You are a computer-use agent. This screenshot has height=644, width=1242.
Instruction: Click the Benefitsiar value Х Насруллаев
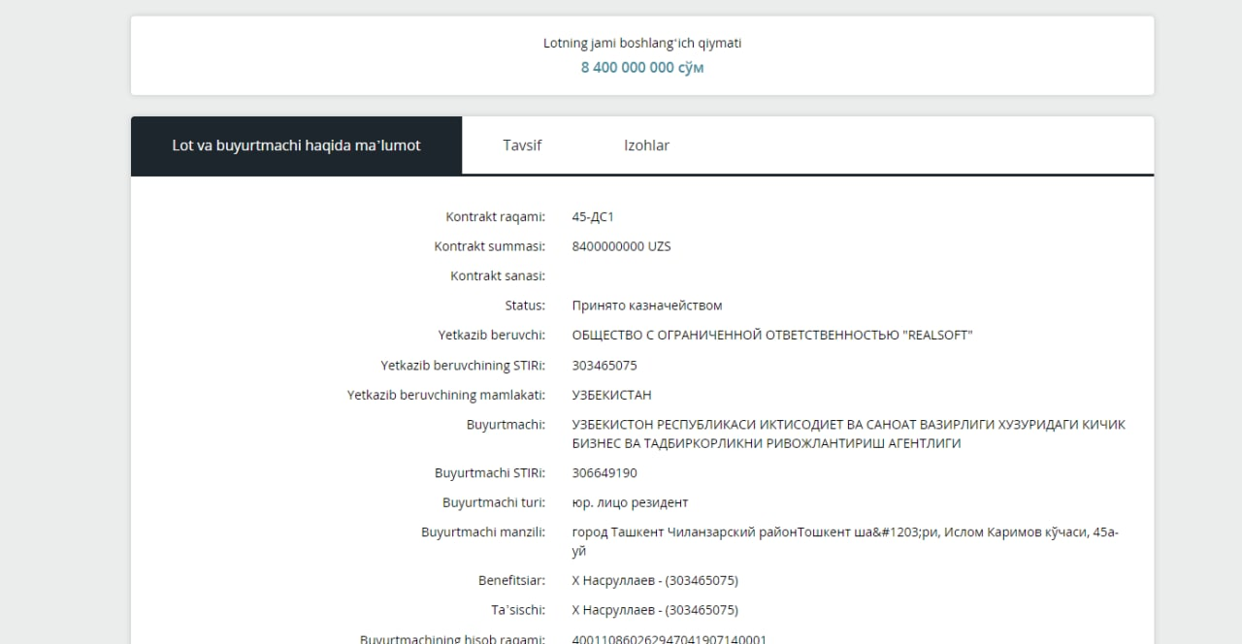coord(655,581)
